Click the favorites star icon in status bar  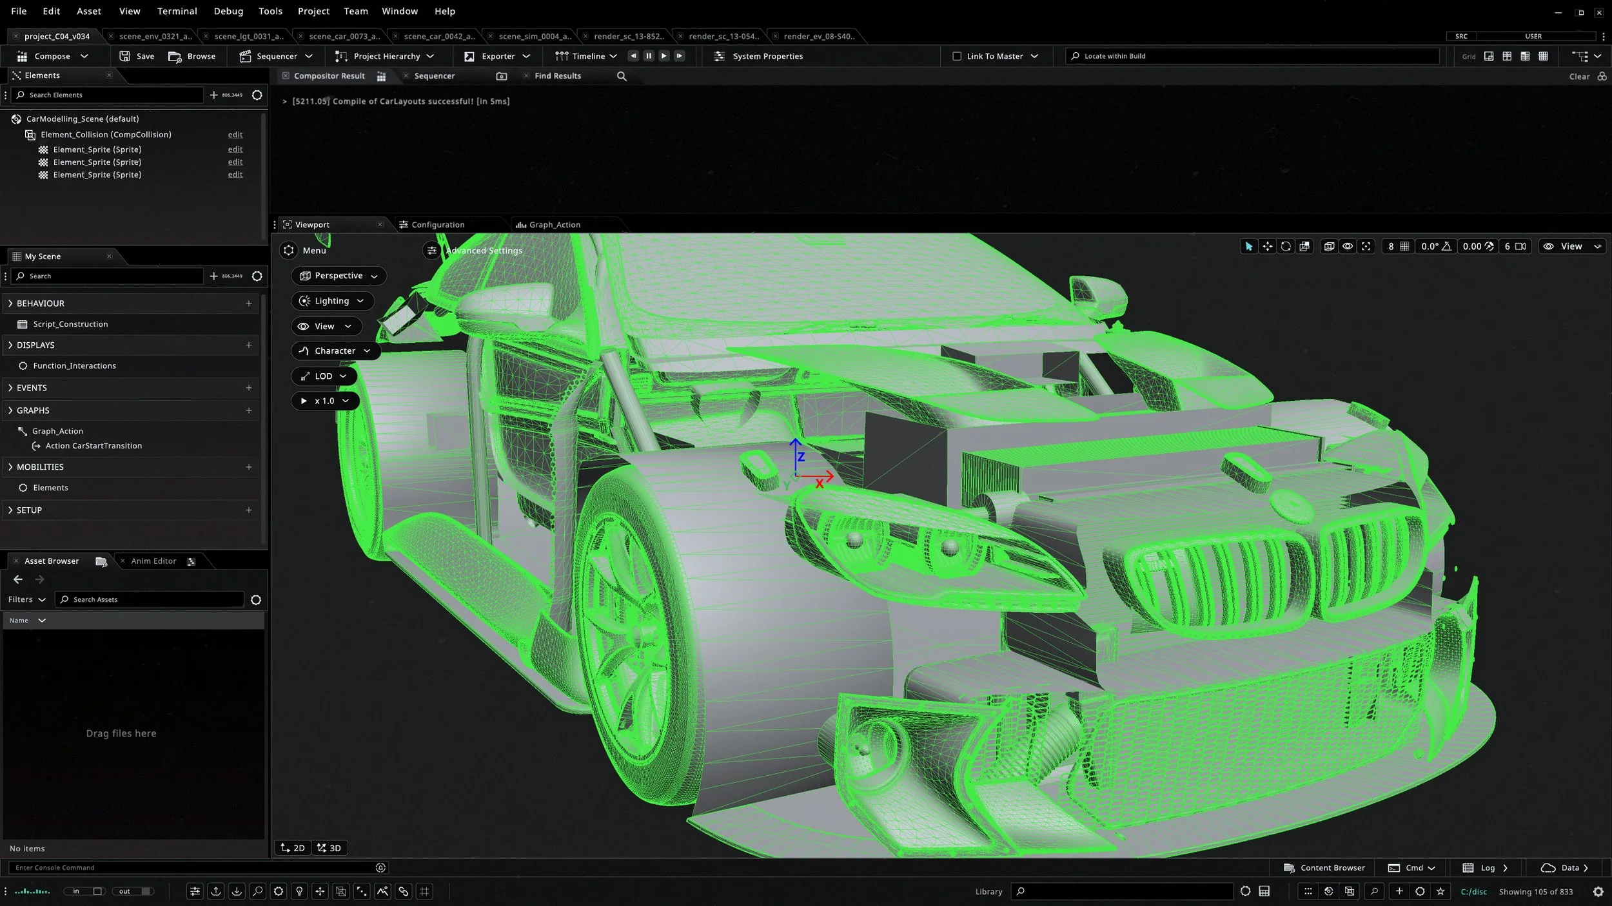coord(1440,891)
